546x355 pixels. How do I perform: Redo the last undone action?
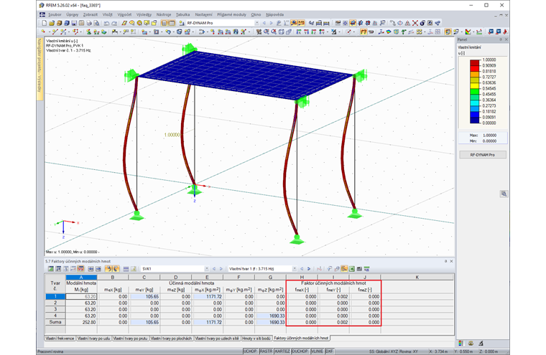(114, 23)
